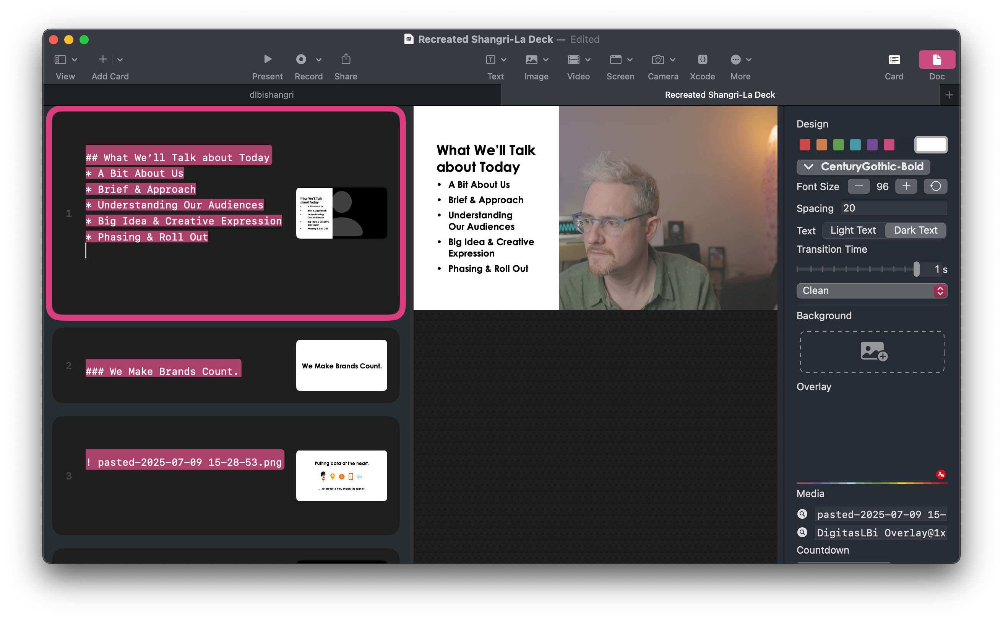Expand Image options chevron
The image size is (1003, 620).
tap(545, 60)
